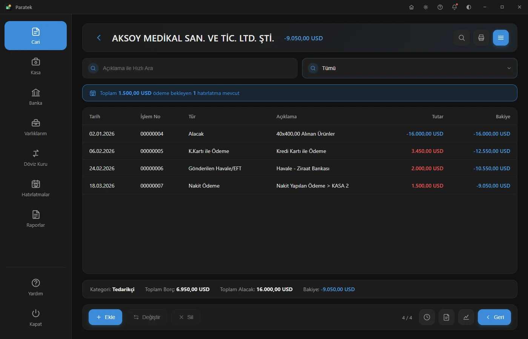
Task: Click the Değiştir button
Action: tap(147, 317)
